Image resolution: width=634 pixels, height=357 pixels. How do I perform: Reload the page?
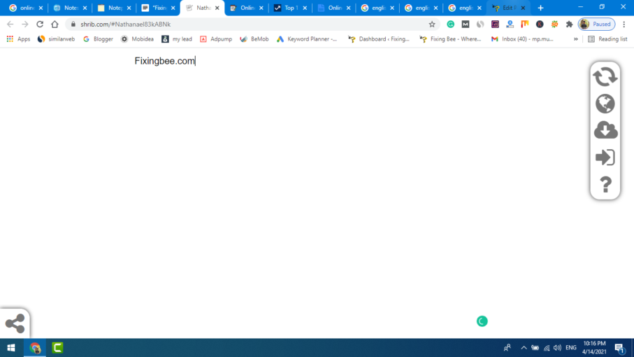(40, 24)
